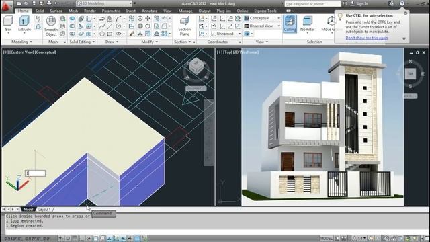Screen dimensions: 430x242
Task: Expand the Modeling panel
Action: pos(21,42)
